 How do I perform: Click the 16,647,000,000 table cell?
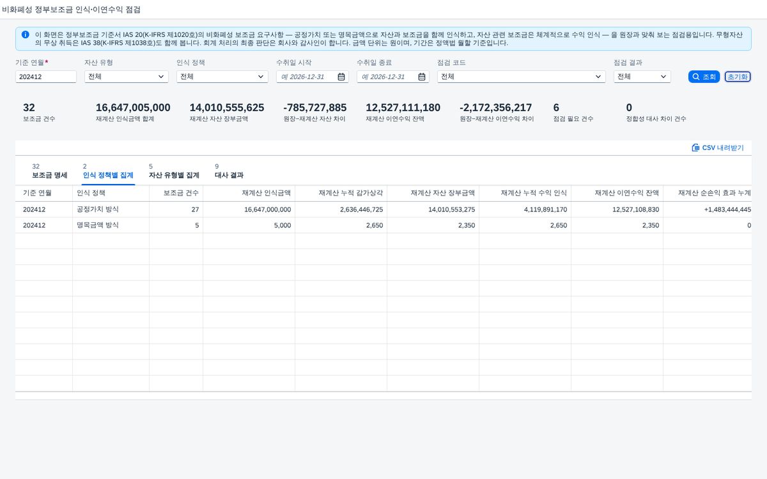[x=249, y=209]
